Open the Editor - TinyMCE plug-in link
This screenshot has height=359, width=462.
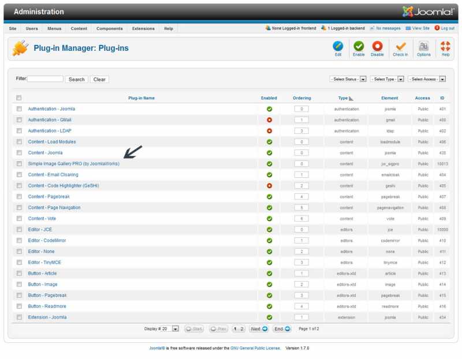point(44,263)
